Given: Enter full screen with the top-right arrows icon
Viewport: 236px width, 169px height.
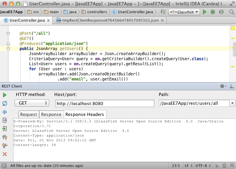Looking at the screenshot, I should point(232,4).
